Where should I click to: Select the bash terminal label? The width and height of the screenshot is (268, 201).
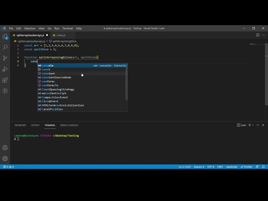(242, 125)
